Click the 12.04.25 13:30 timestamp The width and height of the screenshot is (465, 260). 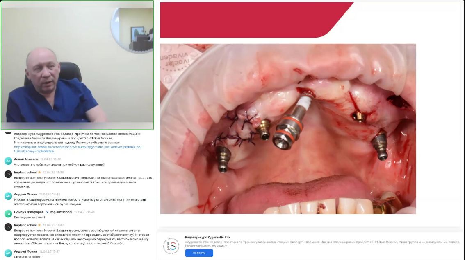click(x=51, y=159)
